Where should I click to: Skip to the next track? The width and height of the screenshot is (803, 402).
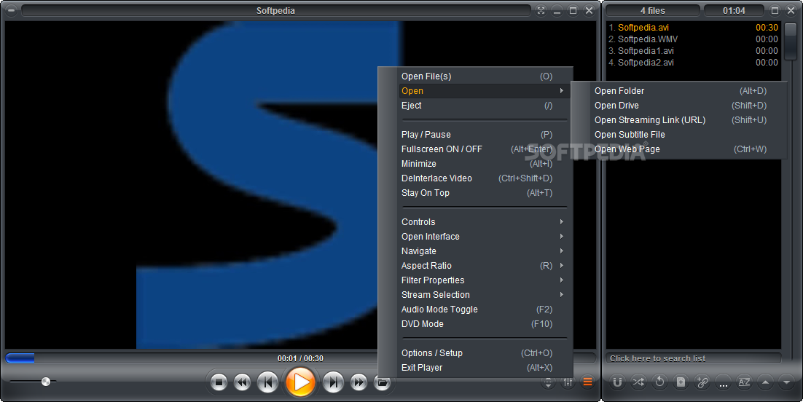(333, 382)
